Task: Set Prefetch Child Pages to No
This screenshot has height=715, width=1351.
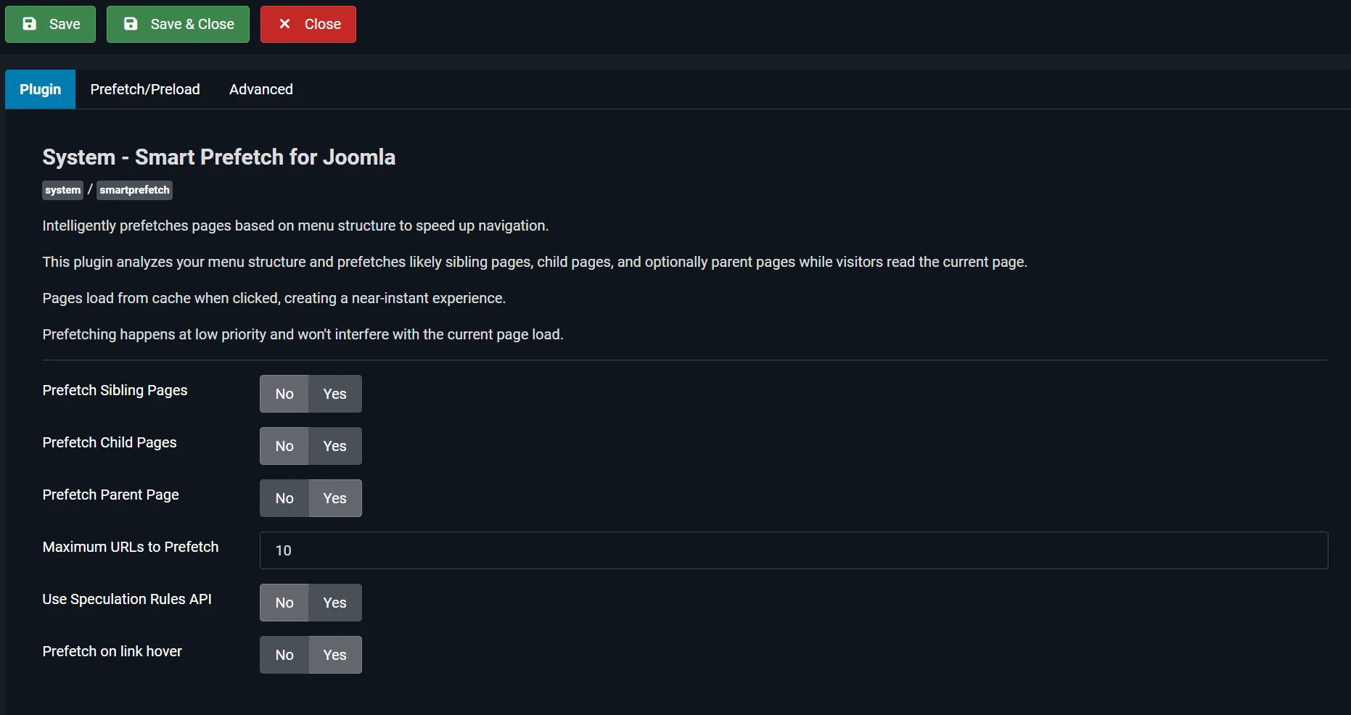Action: [284, 446]
